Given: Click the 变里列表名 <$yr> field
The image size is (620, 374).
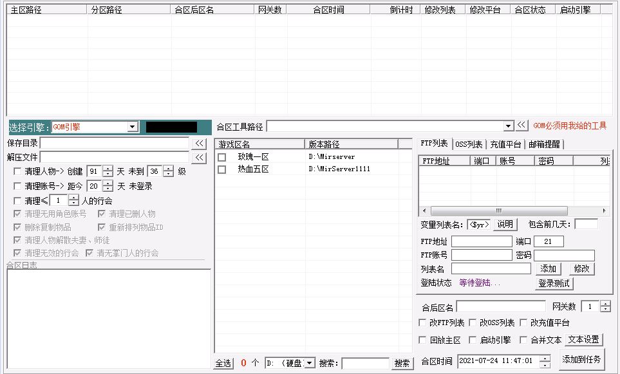Looking at the screenshot, I should [479, 225].
